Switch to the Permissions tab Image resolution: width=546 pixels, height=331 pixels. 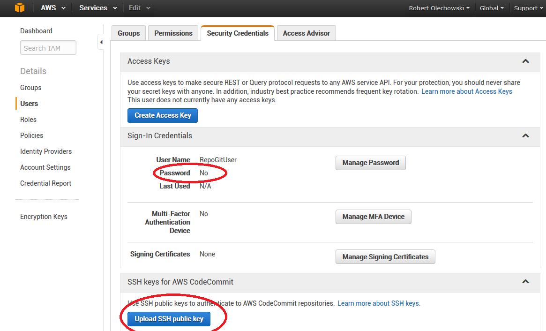(x=173, y=33)
